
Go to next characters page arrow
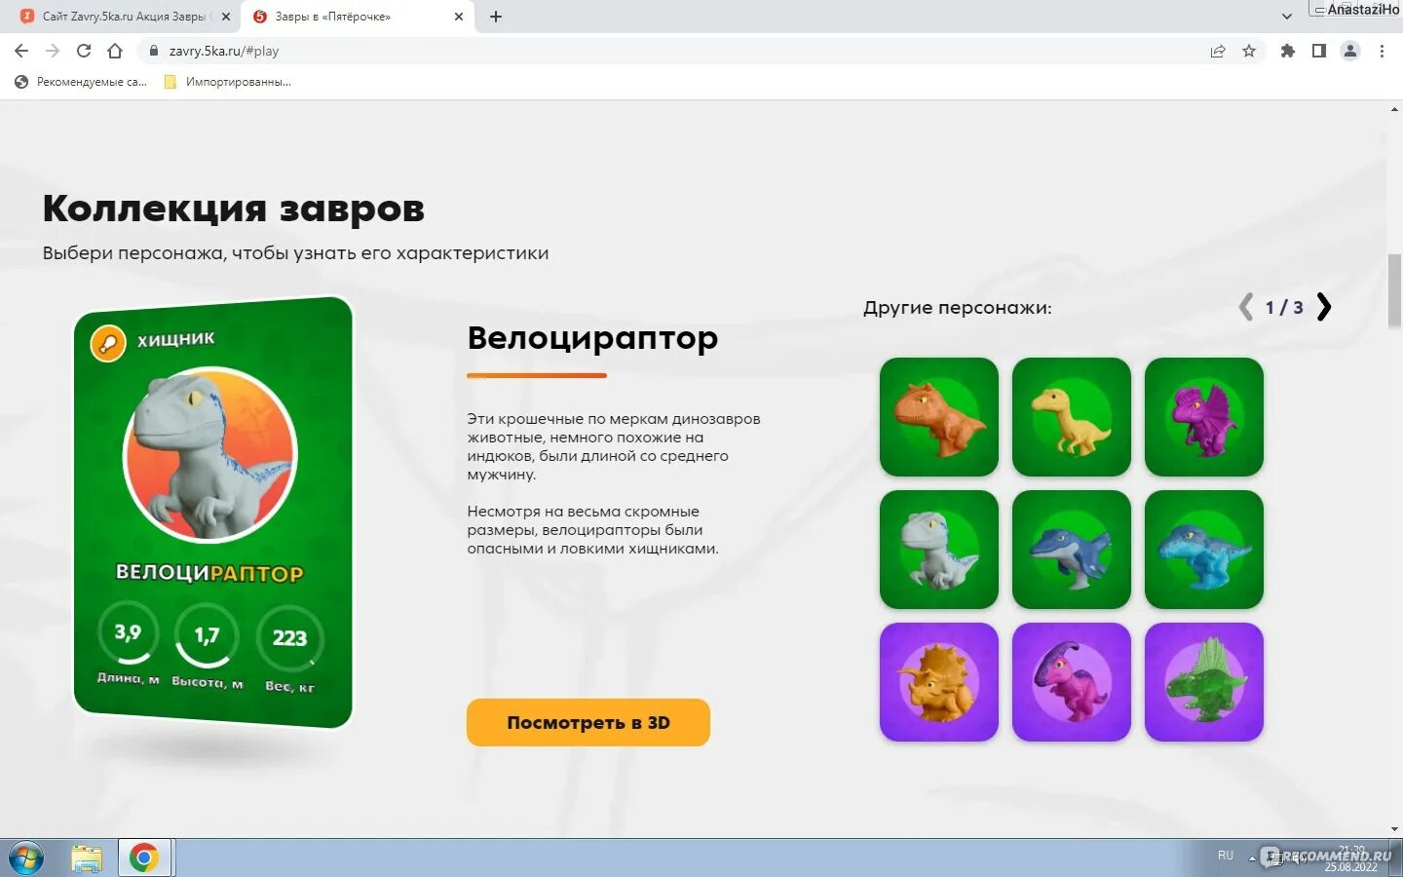click(1323, 307)
